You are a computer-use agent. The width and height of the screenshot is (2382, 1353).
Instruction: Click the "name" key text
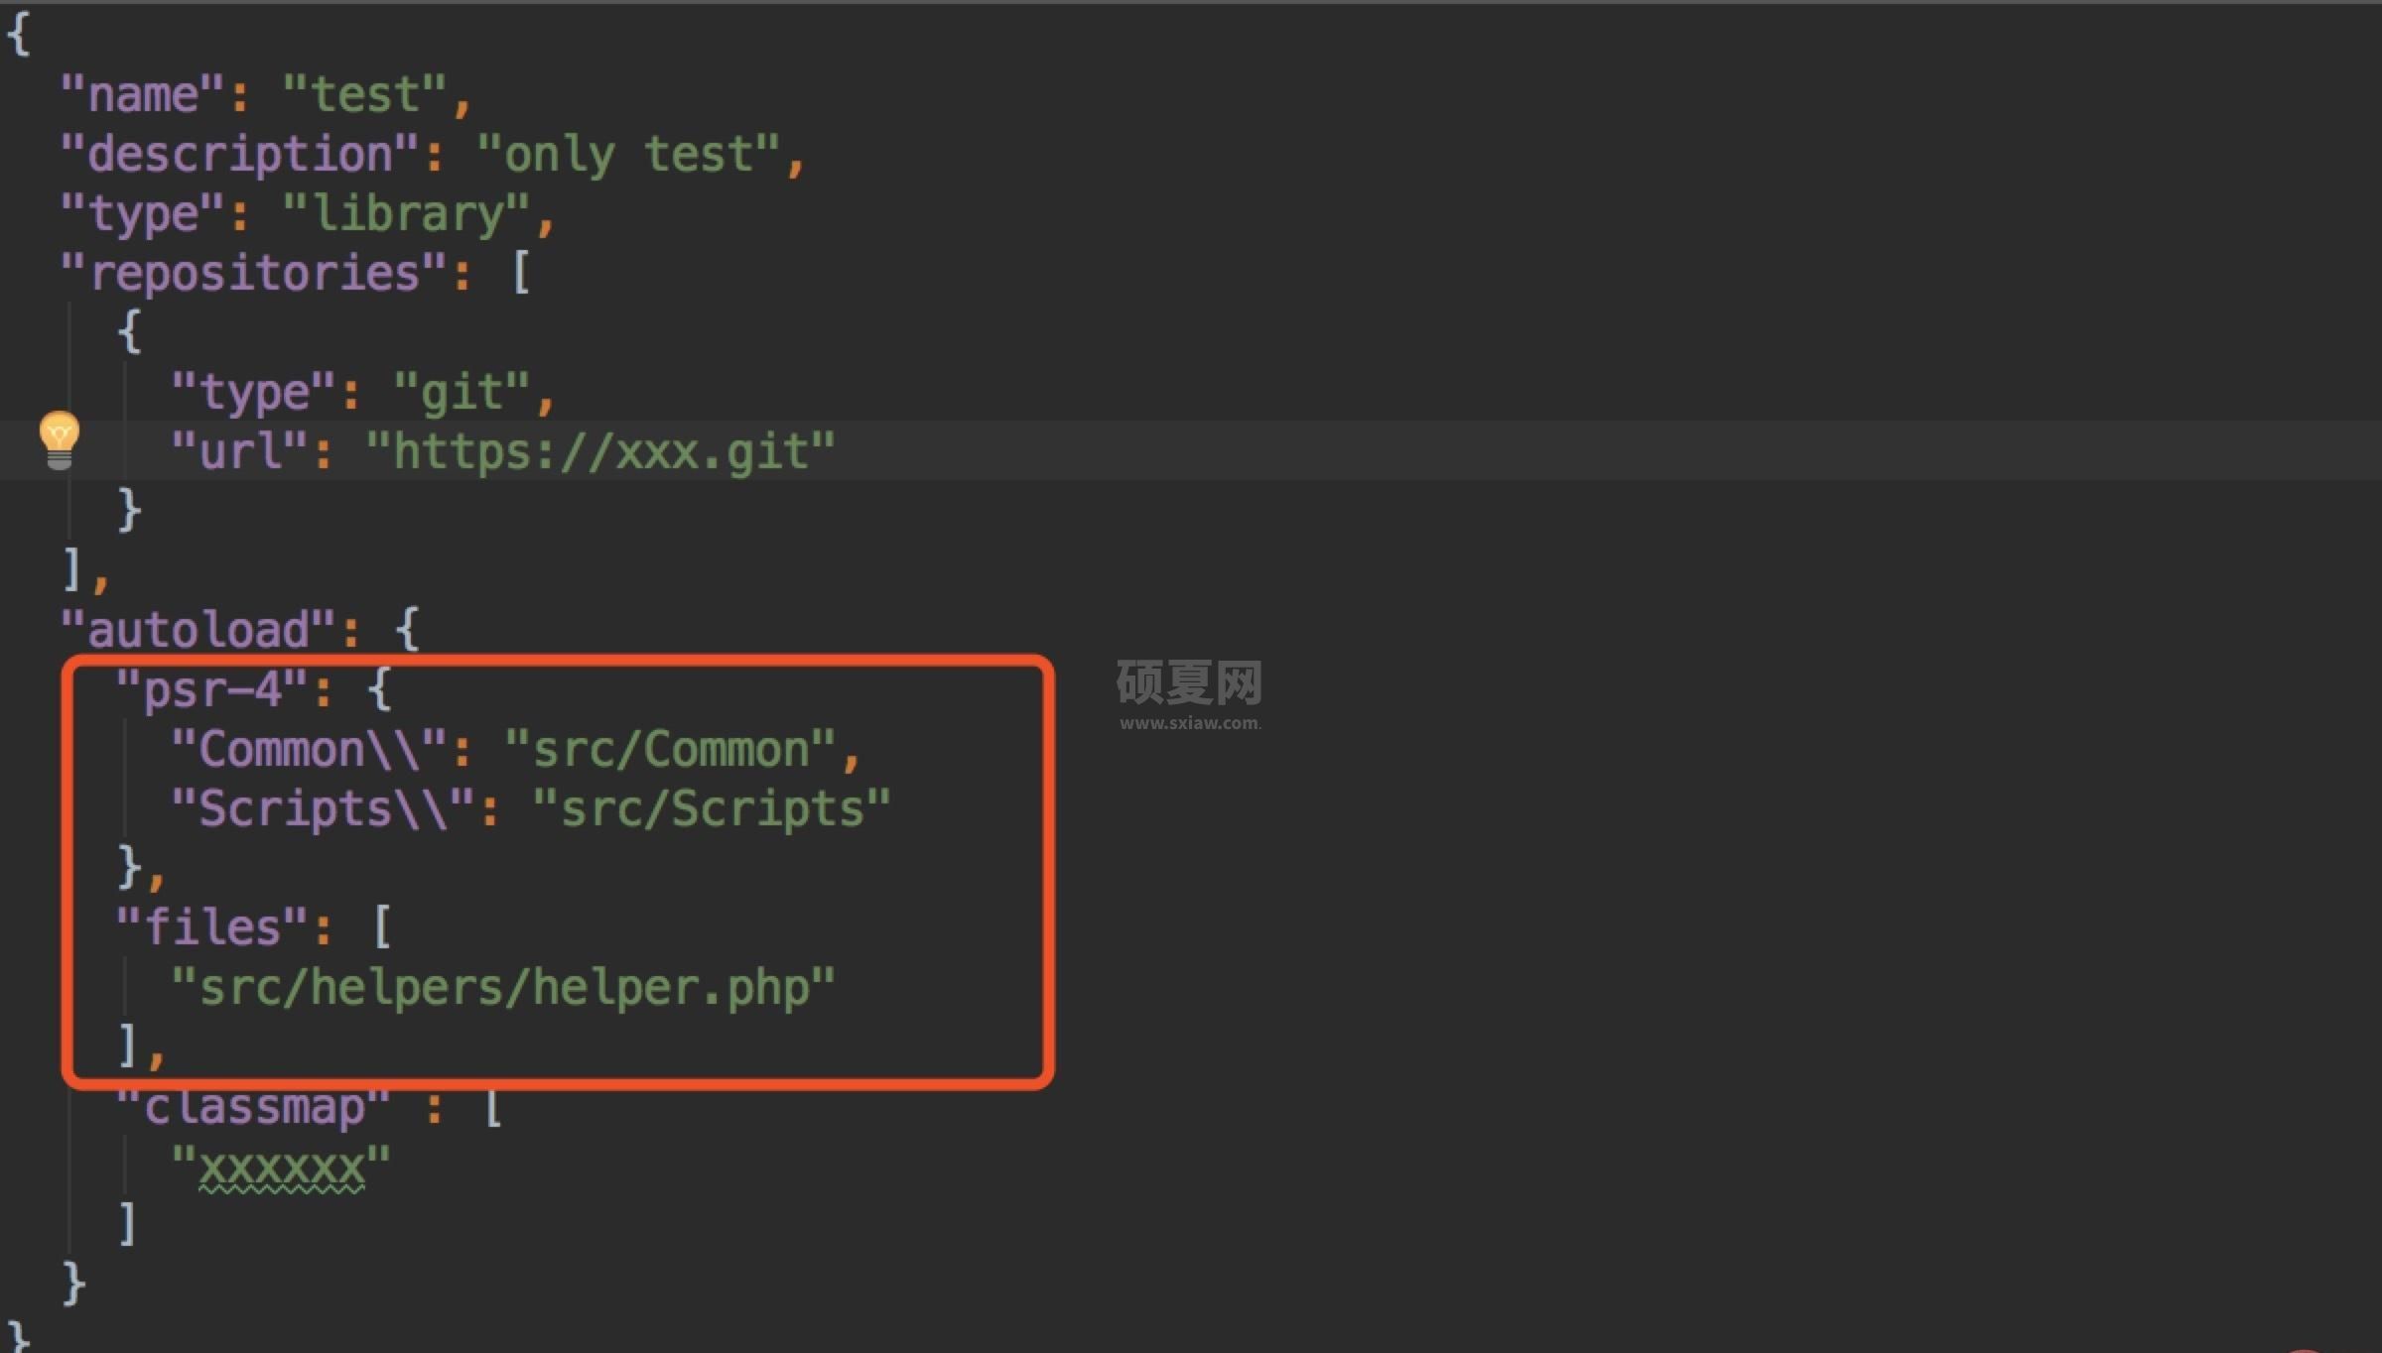click(x=143, y=94)
